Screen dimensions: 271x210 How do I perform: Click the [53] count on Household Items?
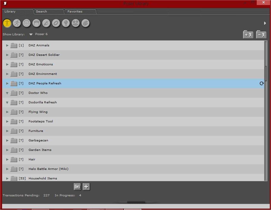click(22, 179)
